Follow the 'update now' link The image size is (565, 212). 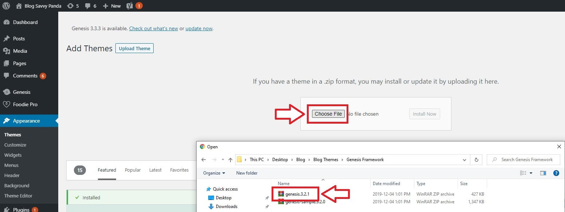tap(199, 28)
